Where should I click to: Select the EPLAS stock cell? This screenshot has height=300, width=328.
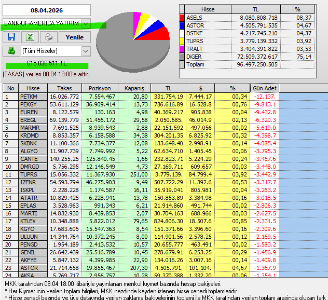click(x=33, y=206)
